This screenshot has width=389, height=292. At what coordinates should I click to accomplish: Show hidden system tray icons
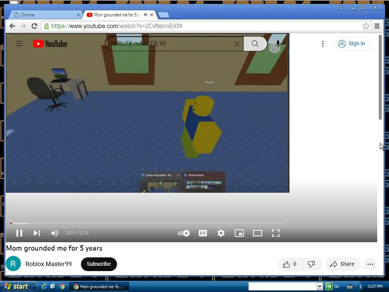click(x=361, y=287)
